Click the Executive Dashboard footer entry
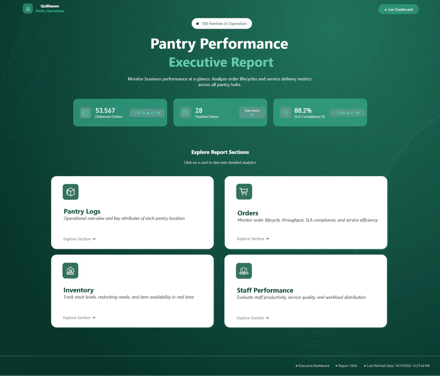Screen dimensions: 440x376 pos(312,366)
